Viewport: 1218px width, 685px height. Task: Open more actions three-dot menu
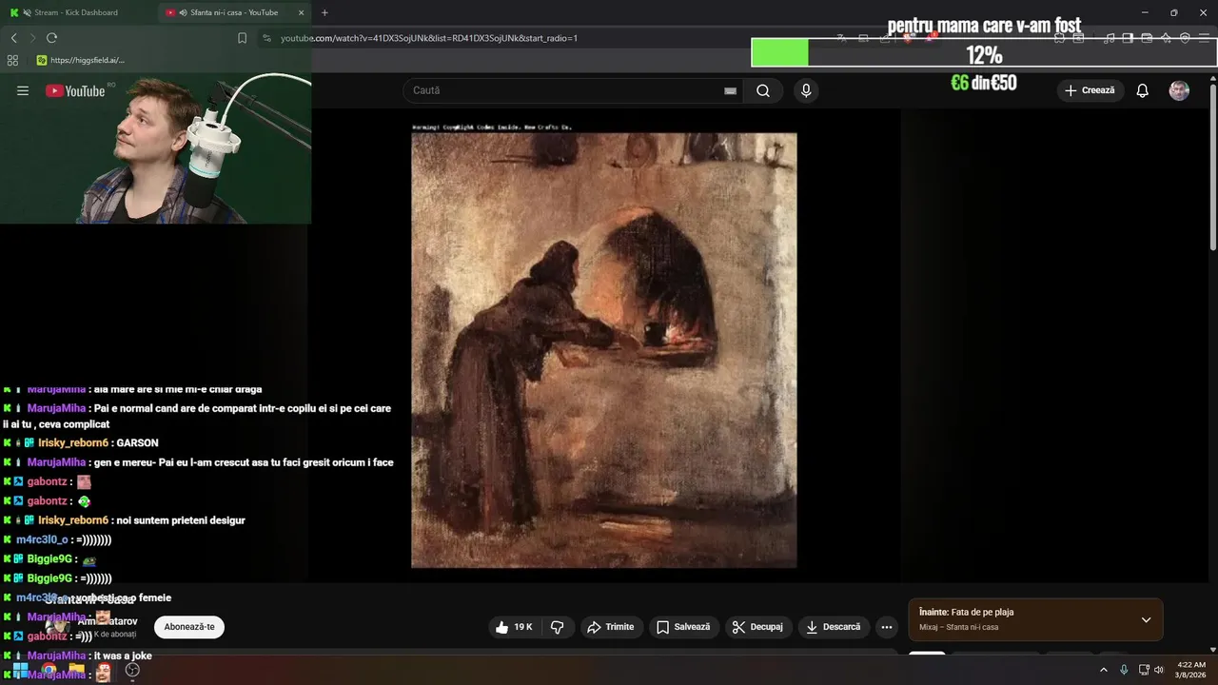(887, 627)
